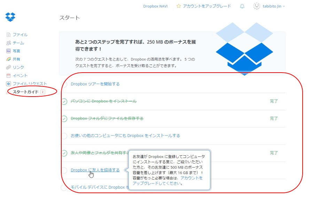Select スタートガイド in the sidebar
The width and height of the screenshot is (311, 197).
25,92
